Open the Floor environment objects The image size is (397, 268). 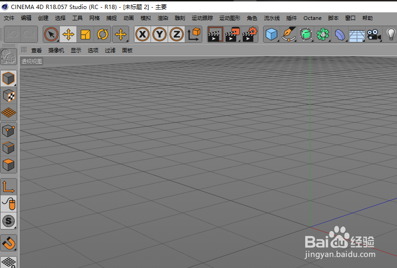tap(357, 34)
